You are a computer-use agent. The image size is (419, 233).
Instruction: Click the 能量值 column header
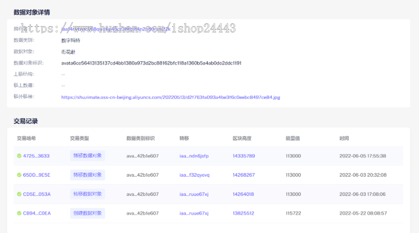point(293,138)
